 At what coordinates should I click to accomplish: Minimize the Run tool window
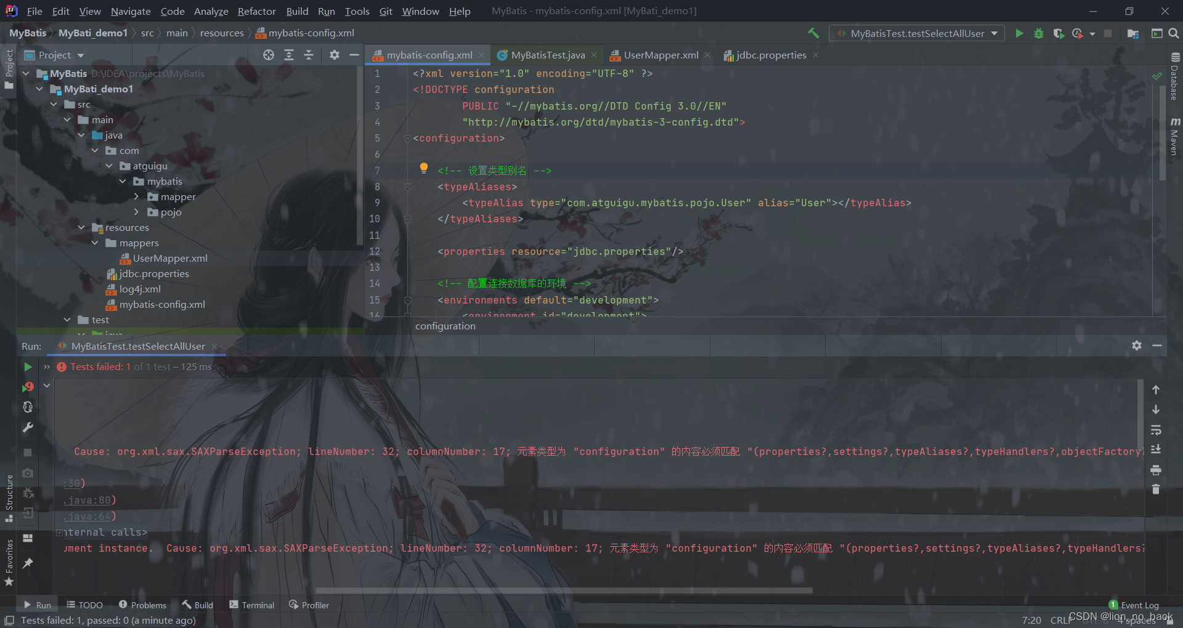pos(1157,346)
